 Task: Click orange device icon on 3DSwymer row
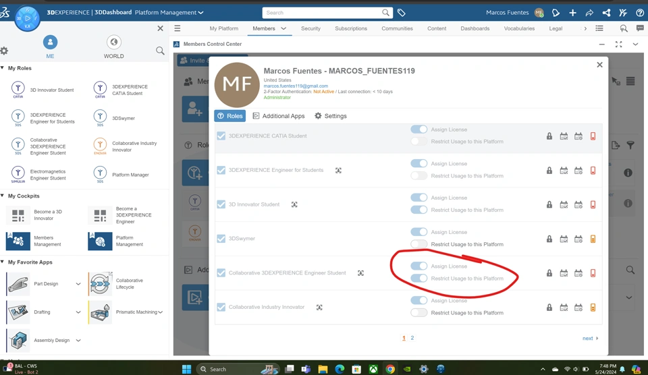(x=593, y=239)
